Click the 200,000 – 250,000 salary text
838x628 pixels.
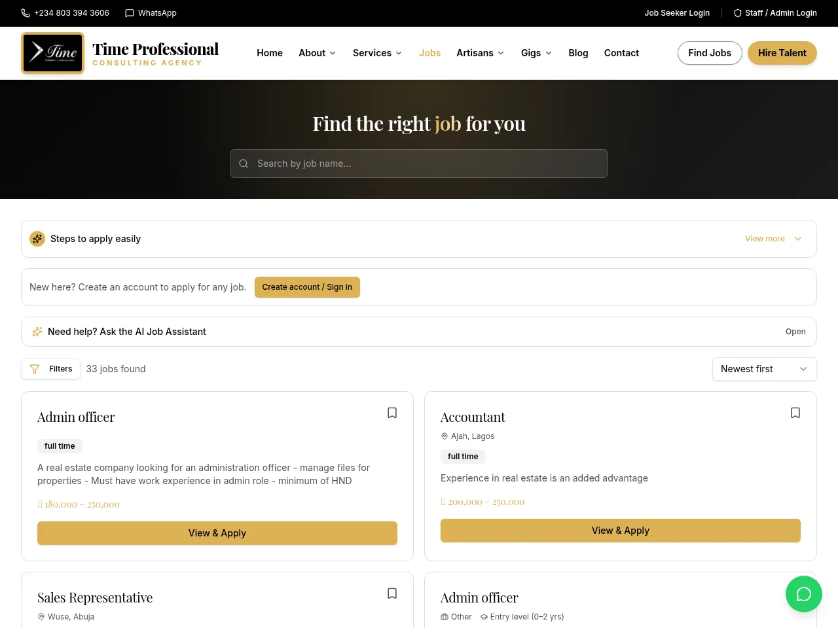483,502
